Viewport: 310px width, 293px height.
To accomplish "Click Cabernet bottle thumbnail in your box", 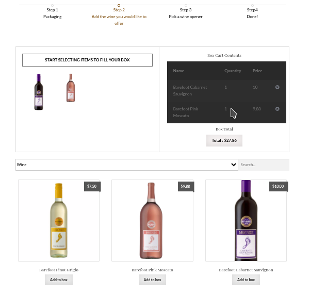I will click(39, 92).
